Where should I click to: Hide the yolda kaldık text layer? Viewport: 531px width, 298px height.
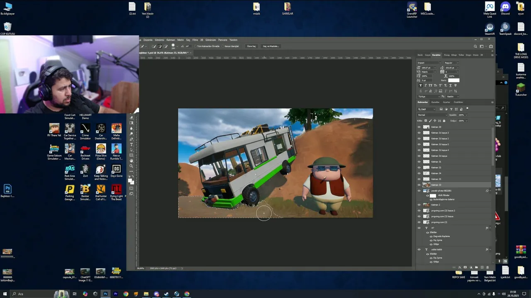[x=419, y=250]
